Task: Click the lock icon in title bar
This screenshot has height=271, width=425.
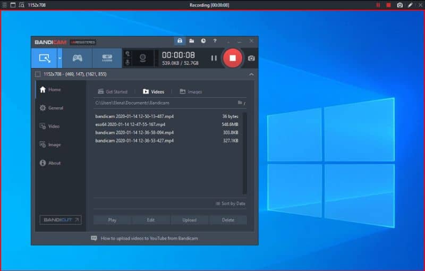Action: click(x=180, y=40)
